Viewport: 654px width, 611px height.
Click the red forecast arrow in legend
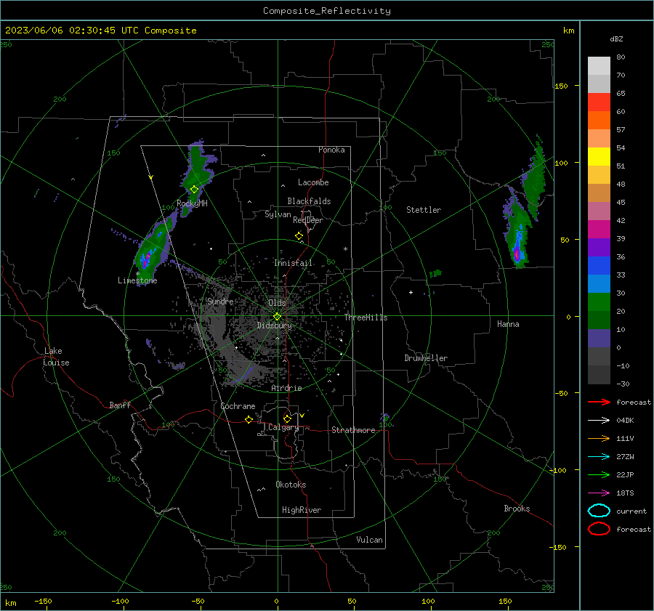tap(599, 402)
